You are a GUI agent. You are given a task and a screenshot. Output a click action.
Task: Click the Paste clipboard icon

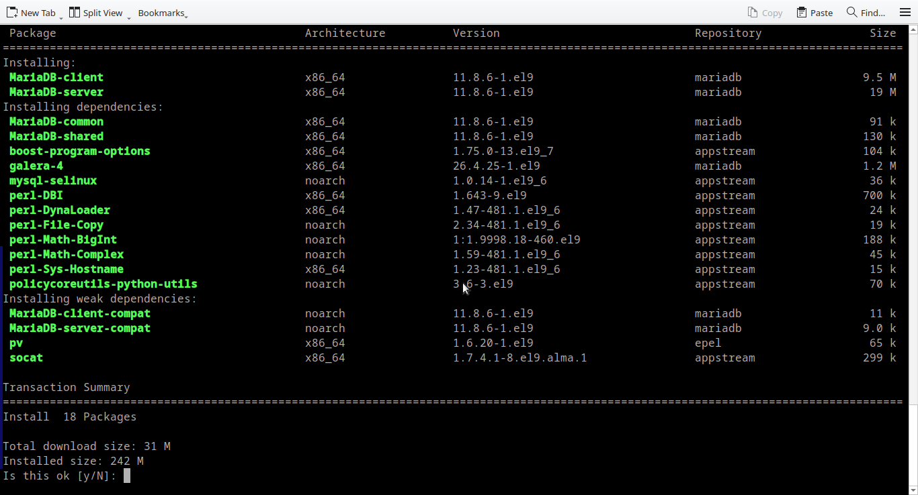click(x=801, y=12)
